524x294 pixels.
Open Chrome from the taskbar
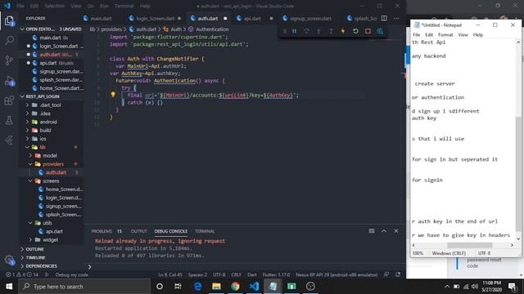pyautogui.click(x=235, y=287)
